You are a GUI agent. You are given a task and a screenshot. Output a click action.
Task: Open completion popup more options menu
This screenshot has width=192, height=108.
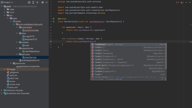tap(165, 79)
